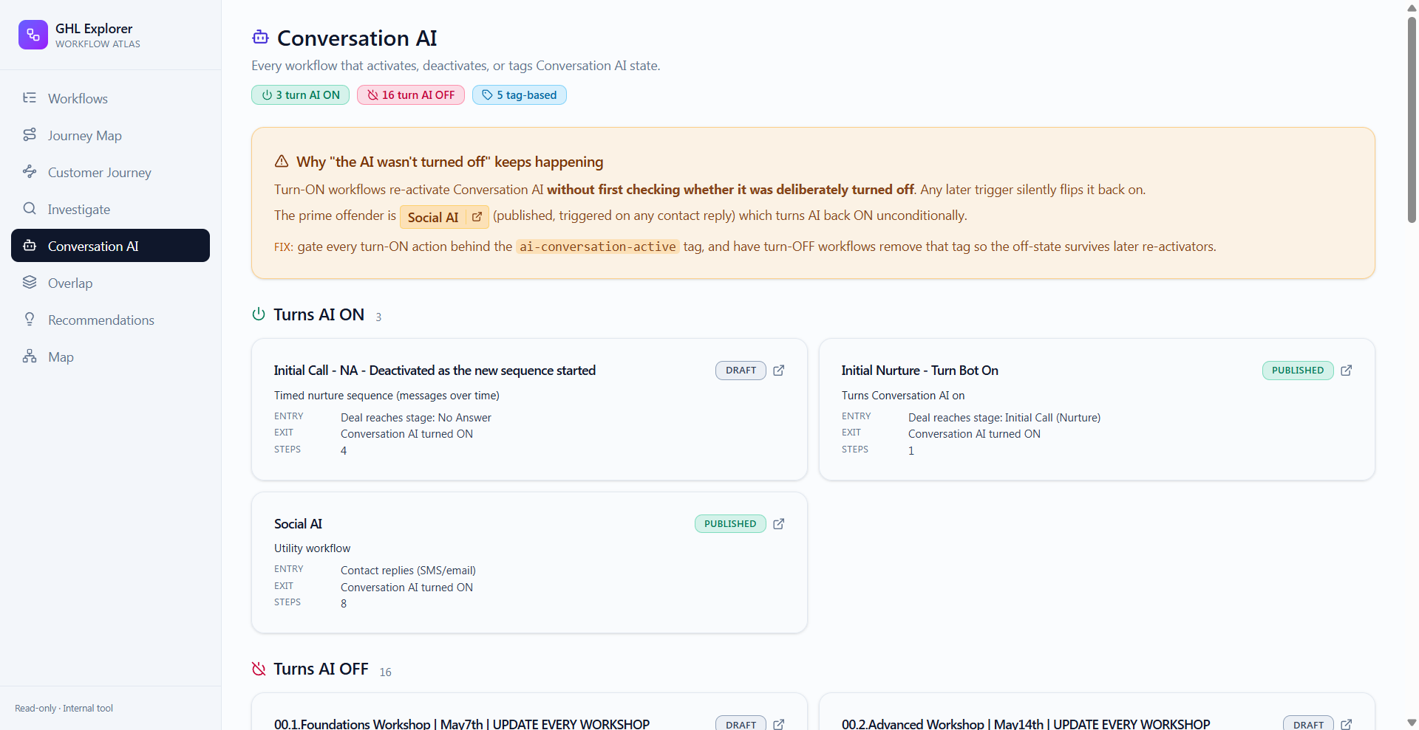Click PUBLISHED badge on Social AI card
The width and height of the screenshot is (1419, 730).
point(730,524)
